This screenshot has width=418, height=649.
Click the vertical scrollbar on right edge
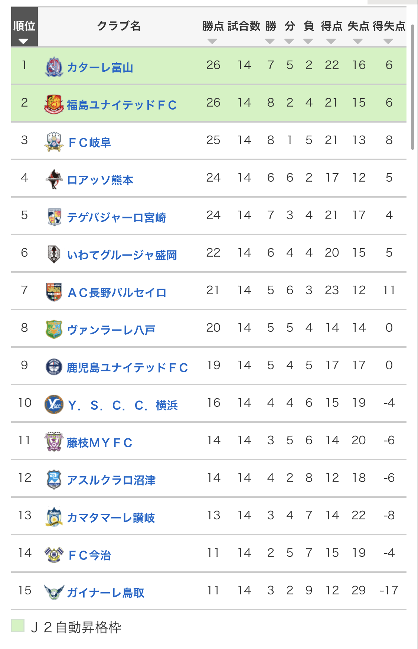pos(412,87)
